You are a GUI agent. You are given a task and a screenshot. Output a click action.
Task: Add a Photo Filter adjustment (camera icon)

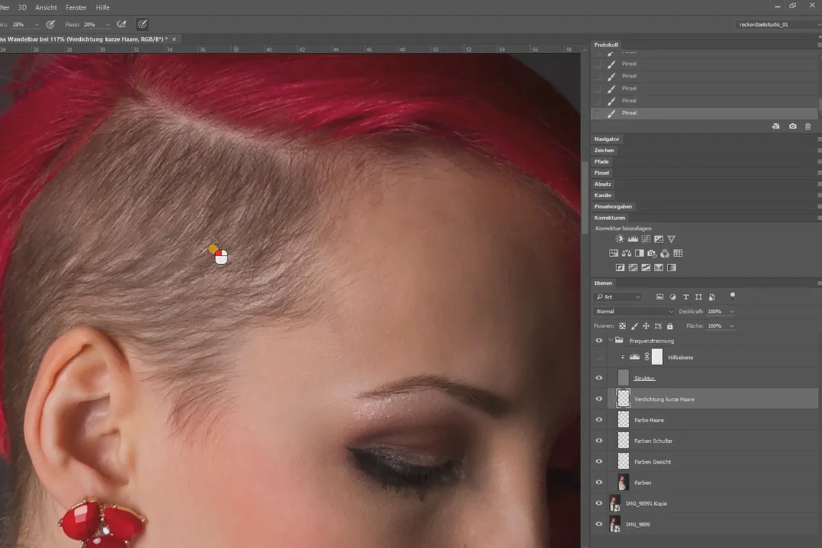pos(652,253)
